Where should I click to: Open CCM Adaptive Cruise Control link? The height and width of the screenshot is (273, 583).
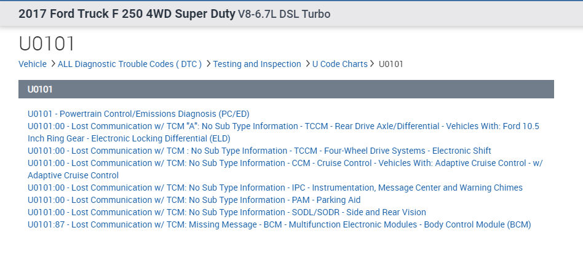pyautogui.click(x=285, y=163)
